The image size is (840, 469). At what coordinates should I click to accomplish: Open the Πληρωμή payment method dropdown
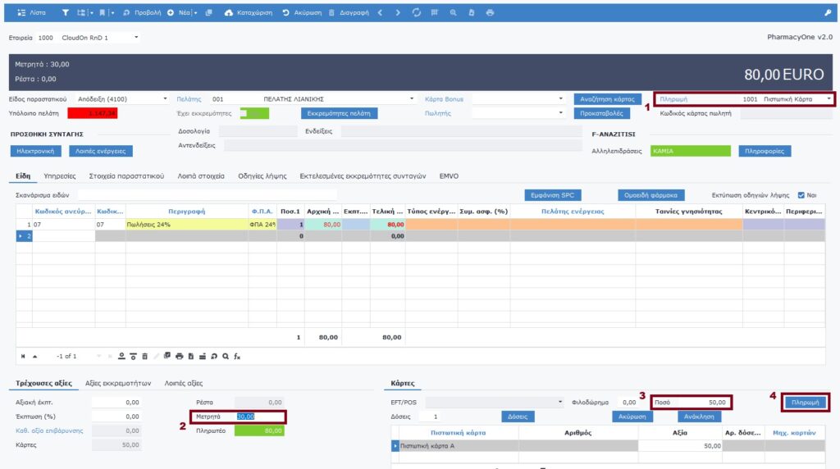pyautogui.click(x=829, y=98)
